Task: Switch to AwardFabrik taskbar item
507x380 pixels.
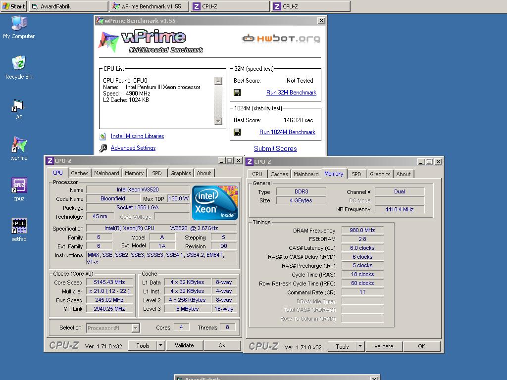Action: (68, 6)
